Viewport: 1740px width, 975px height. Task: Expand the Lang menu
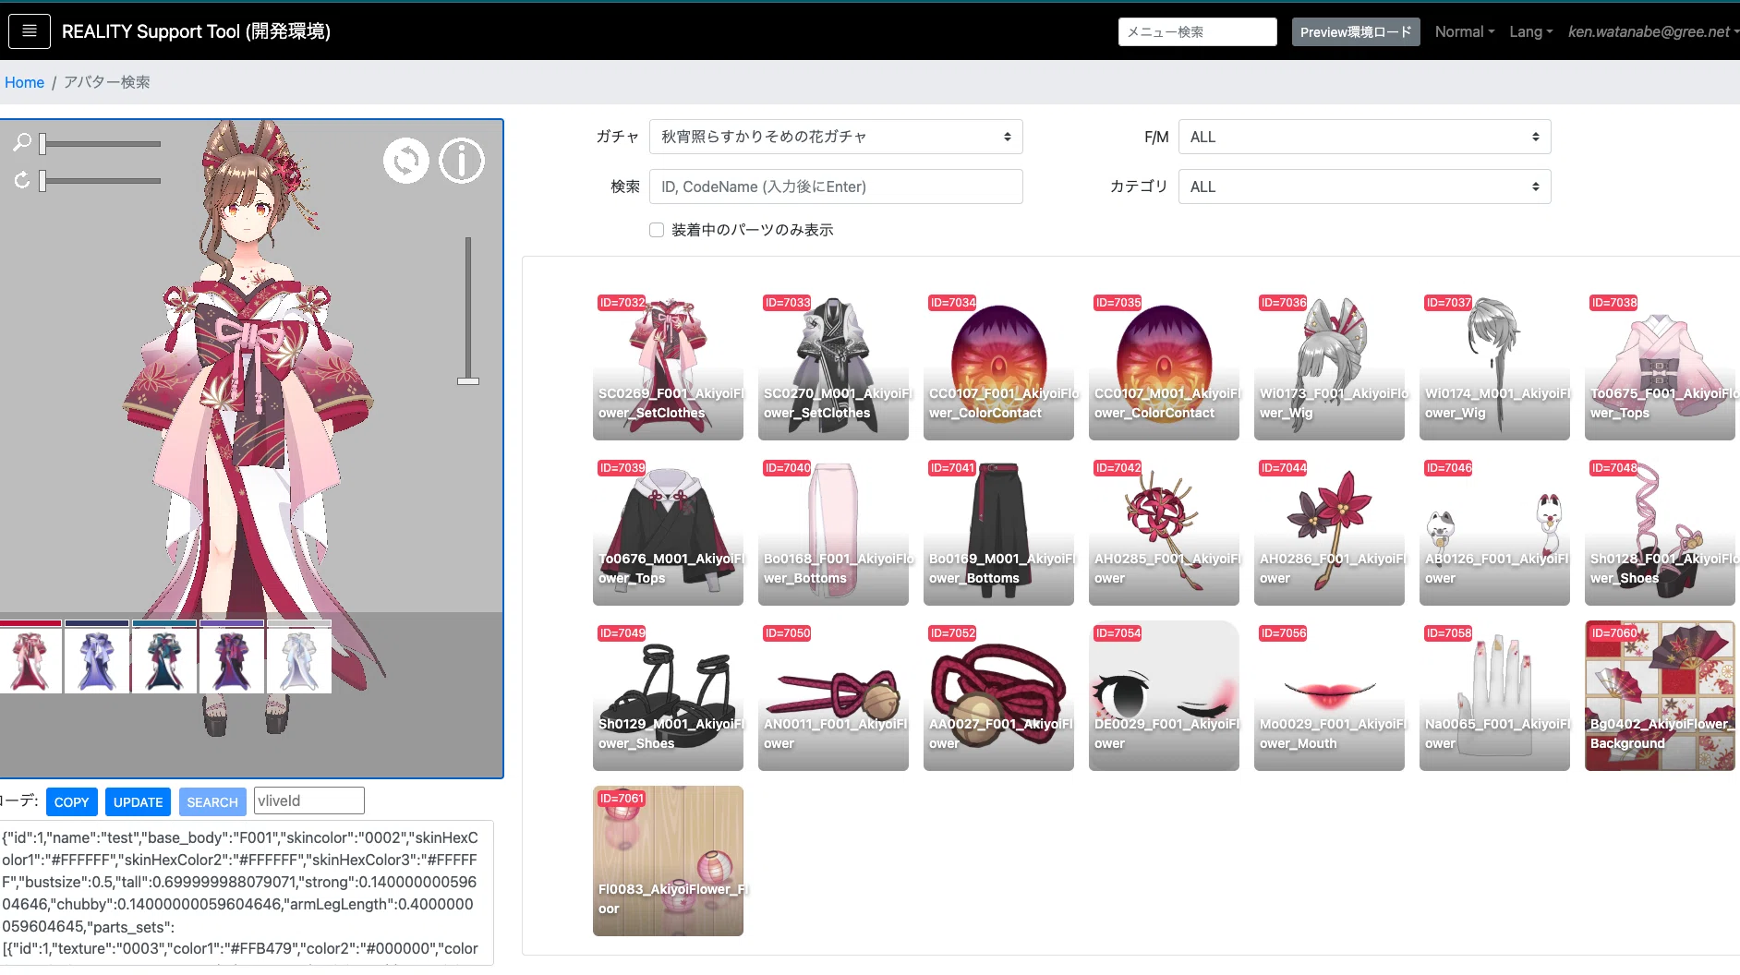pyautogui.click(x=1530, y=31)
